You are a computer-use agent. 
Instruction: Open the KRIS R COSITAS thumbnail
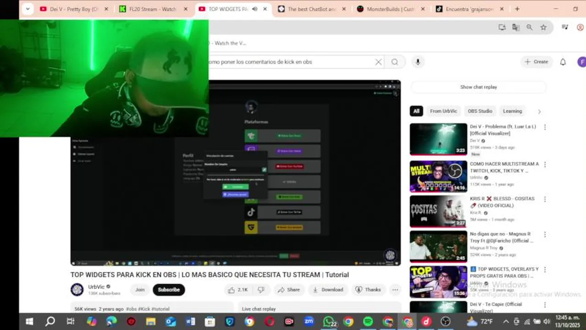[x=438, y=211]
